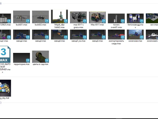Click импортировать сюда.max file
158x119 pixels.
tap(116, 34)
